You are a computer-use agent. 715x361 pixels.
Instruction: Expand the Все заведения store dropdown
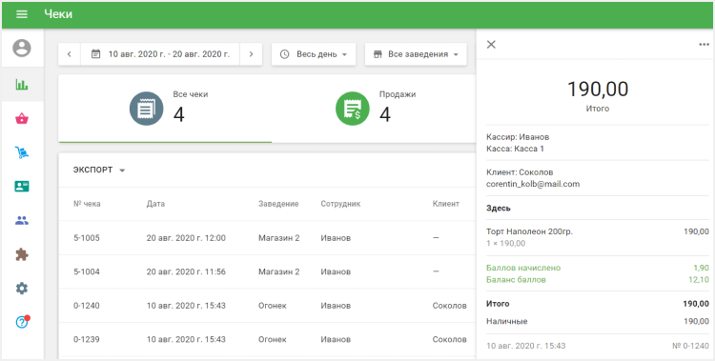[416, 54]
